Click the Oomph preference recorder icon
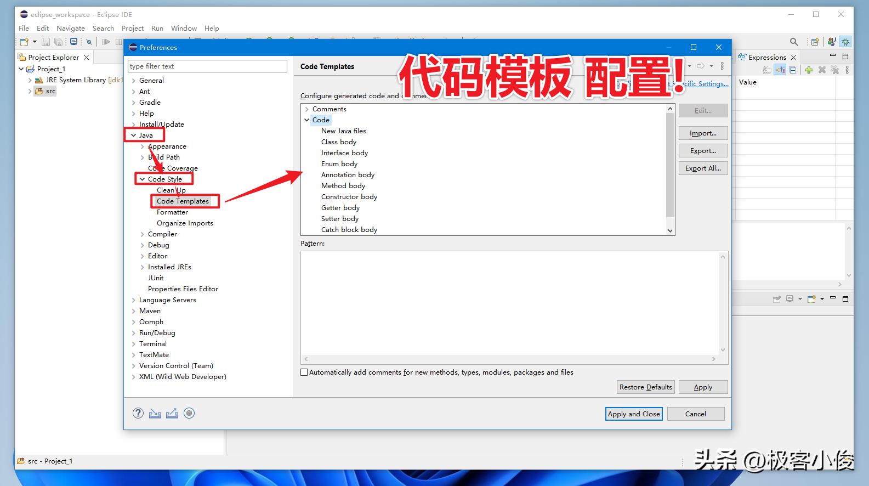This screenshot has height=486, width=869. point(189,413)
